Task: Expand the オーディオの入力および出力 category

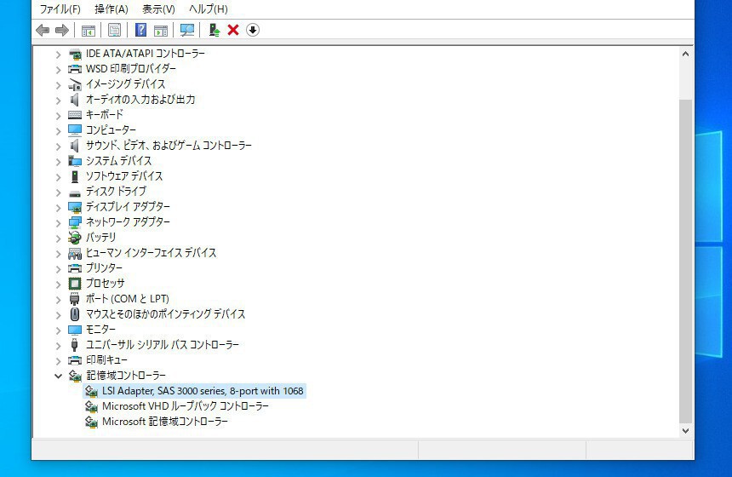Action: pyautogui.click(x=58, y=101)
